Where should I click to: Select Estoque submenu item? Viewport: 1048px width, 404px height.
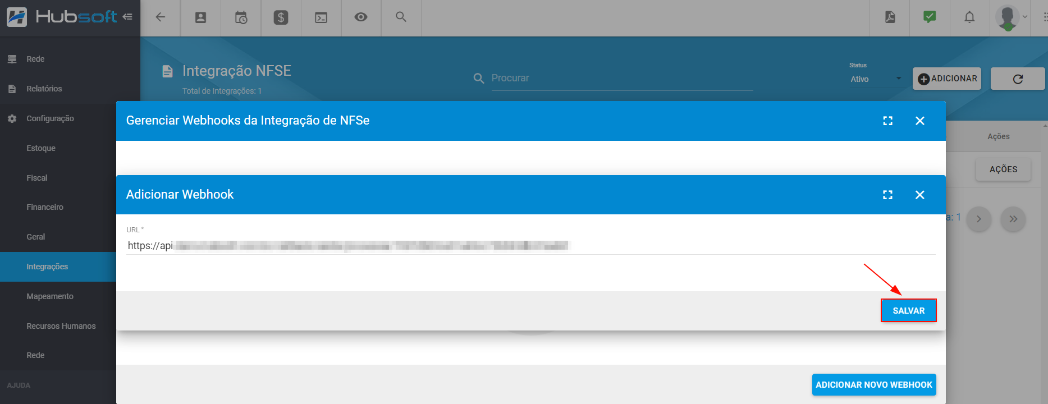[41, 148]
